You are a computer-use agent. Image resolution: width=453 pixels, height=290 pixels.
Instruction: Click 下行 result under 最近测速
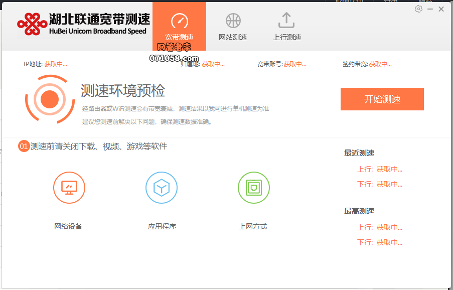[380, 185]
